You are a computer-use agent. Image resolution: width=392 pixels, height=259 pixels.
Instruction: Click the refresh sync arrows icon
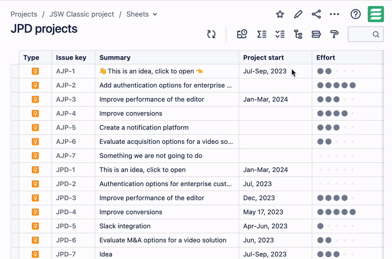[x=211, y=34]
